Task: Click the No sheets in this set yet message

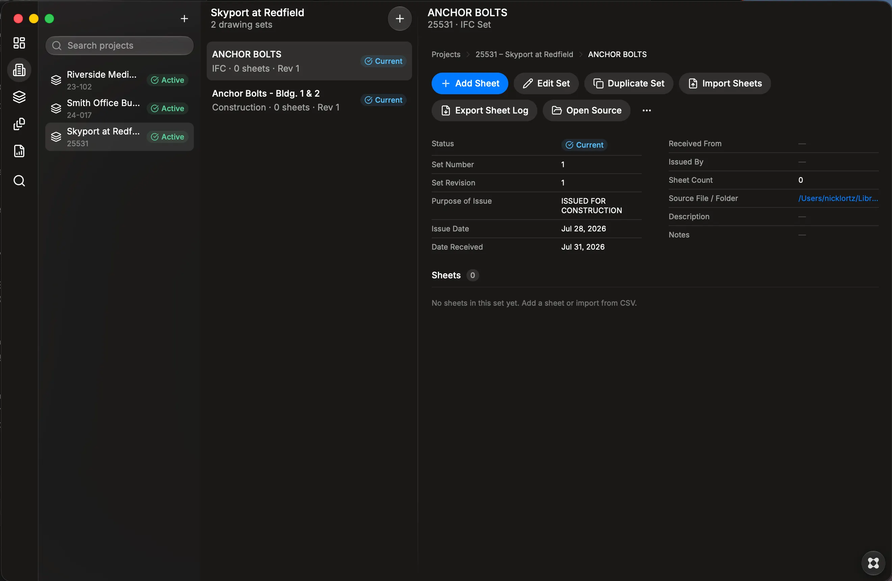Action: 534,303
